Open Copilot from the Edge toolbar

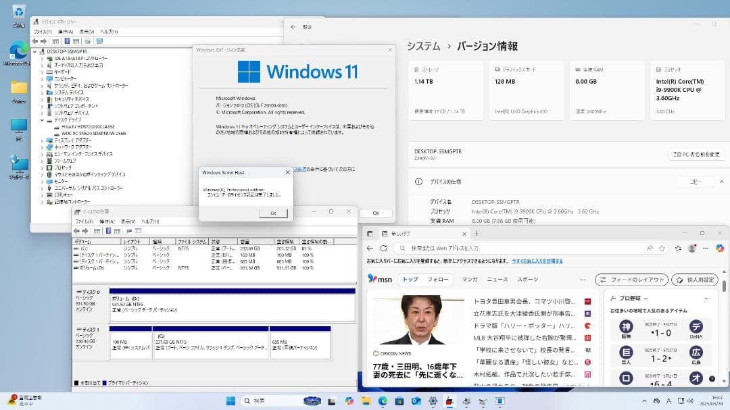(719, 248)
